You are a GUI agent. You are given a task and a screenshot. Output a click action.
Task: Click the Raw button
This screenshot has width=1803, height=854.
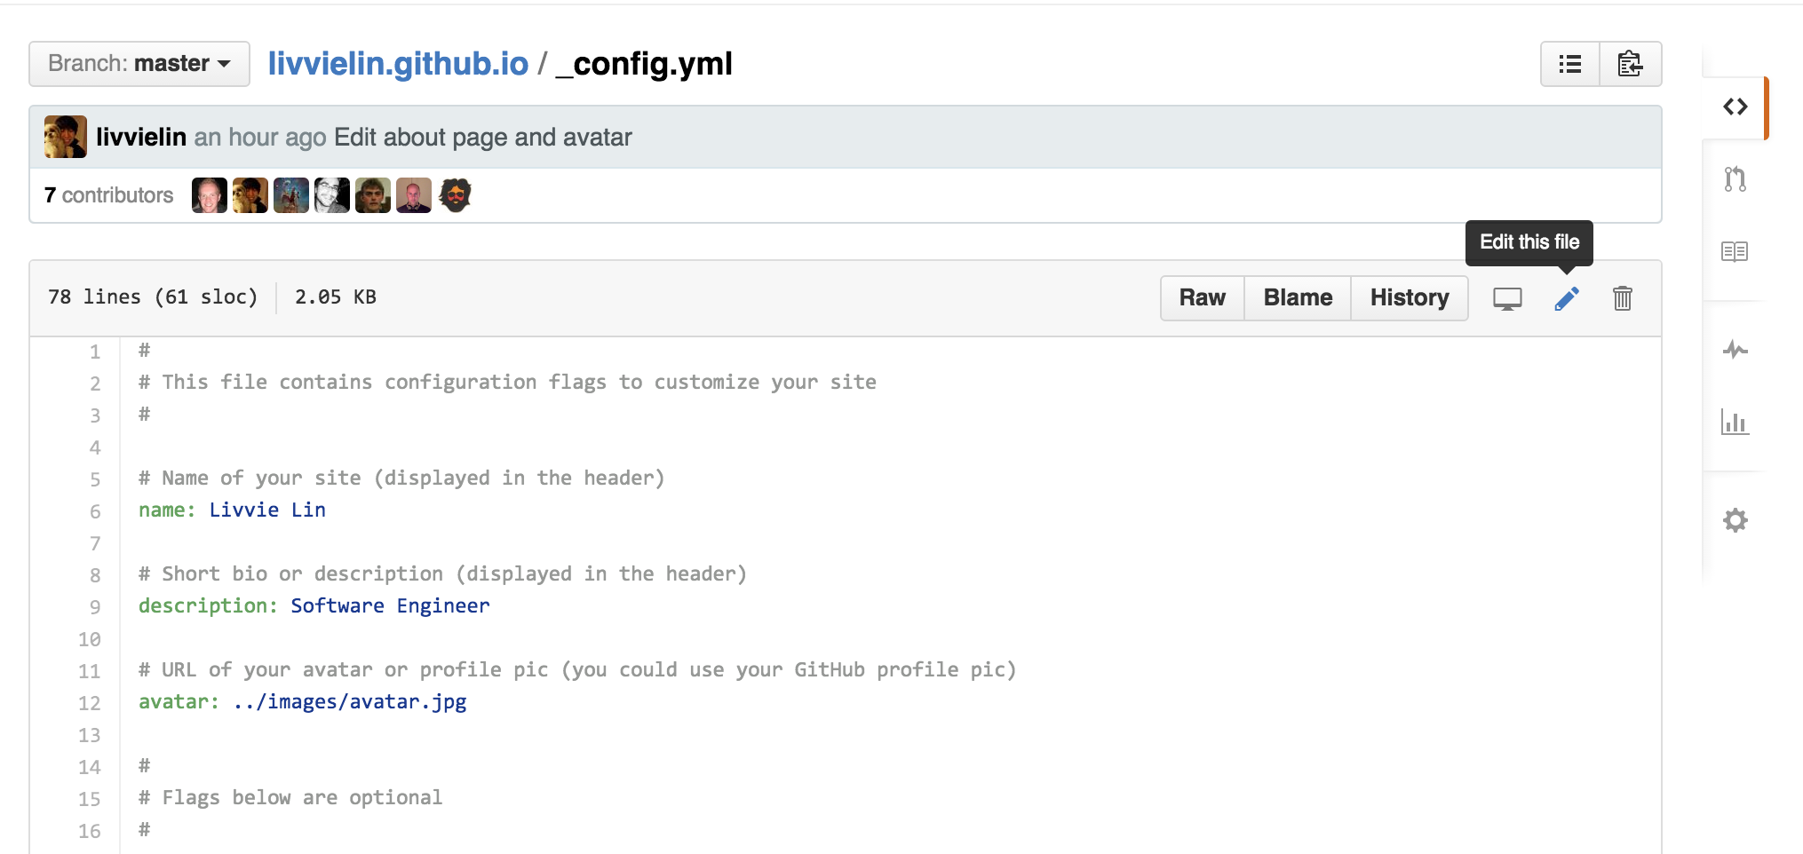pyautogui.click(x=1202, y=298)
